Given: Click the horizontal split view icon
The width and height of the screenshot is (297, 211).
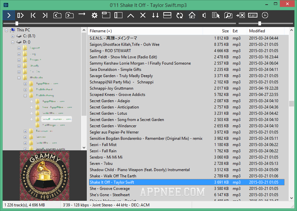Looking at the screenshot, I should pyautogui.click(x=167, y=15).
